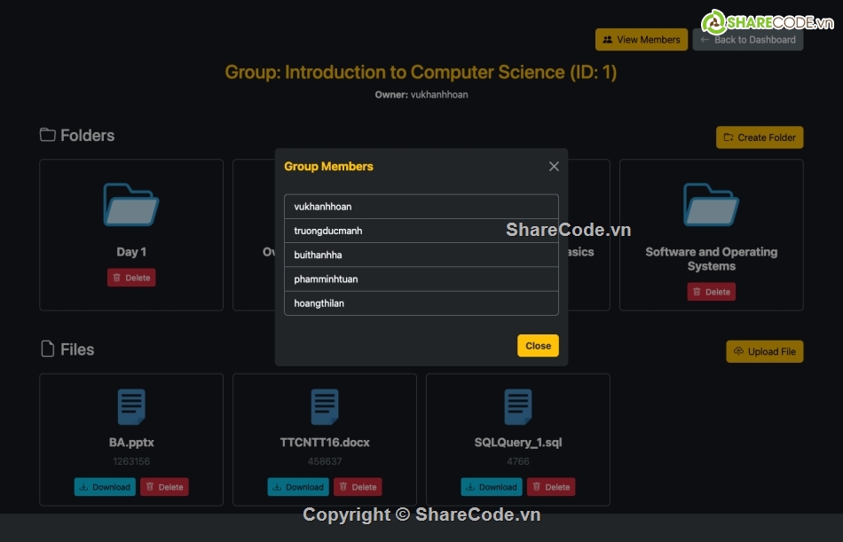Click the SQLQuery_1.sql file icon
Image resolution: width=843 pixels, height=542 pixels.
pyautogui.click(x=518, y=407)
